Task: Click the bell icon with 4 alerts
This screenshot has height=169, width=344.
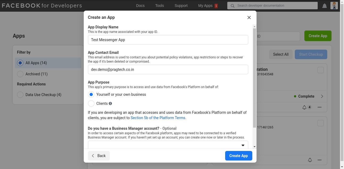Action: coord(304,107)
